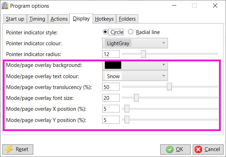Close the Program options window
Viewport: 226px width, 157px height.
(215, 6)
